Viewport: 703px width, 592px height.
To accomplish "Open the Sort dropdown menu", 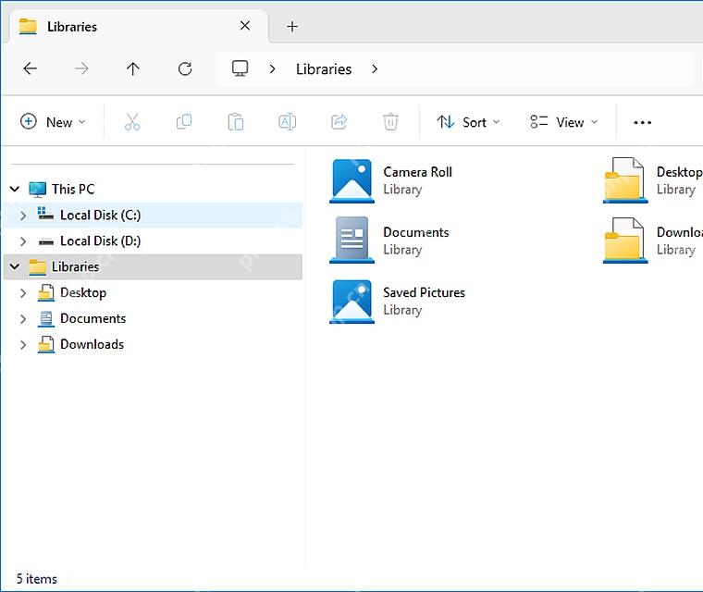I will [469, 122].
